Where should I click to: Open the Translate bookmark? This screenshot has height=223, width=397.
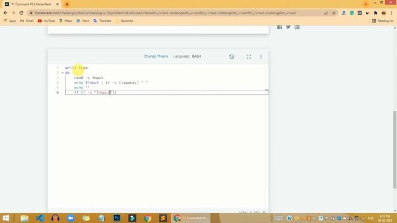click(x=102, y=20)
